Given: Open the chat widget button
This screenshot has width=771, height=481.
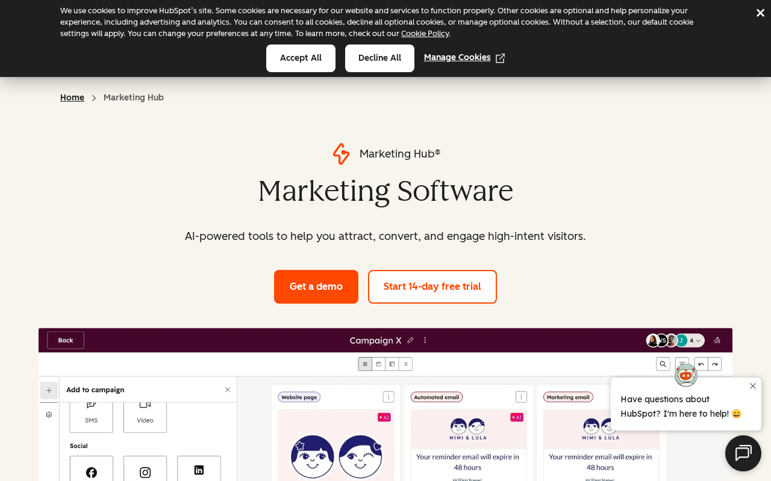Looking at the screenshot, I should [743, 453].
